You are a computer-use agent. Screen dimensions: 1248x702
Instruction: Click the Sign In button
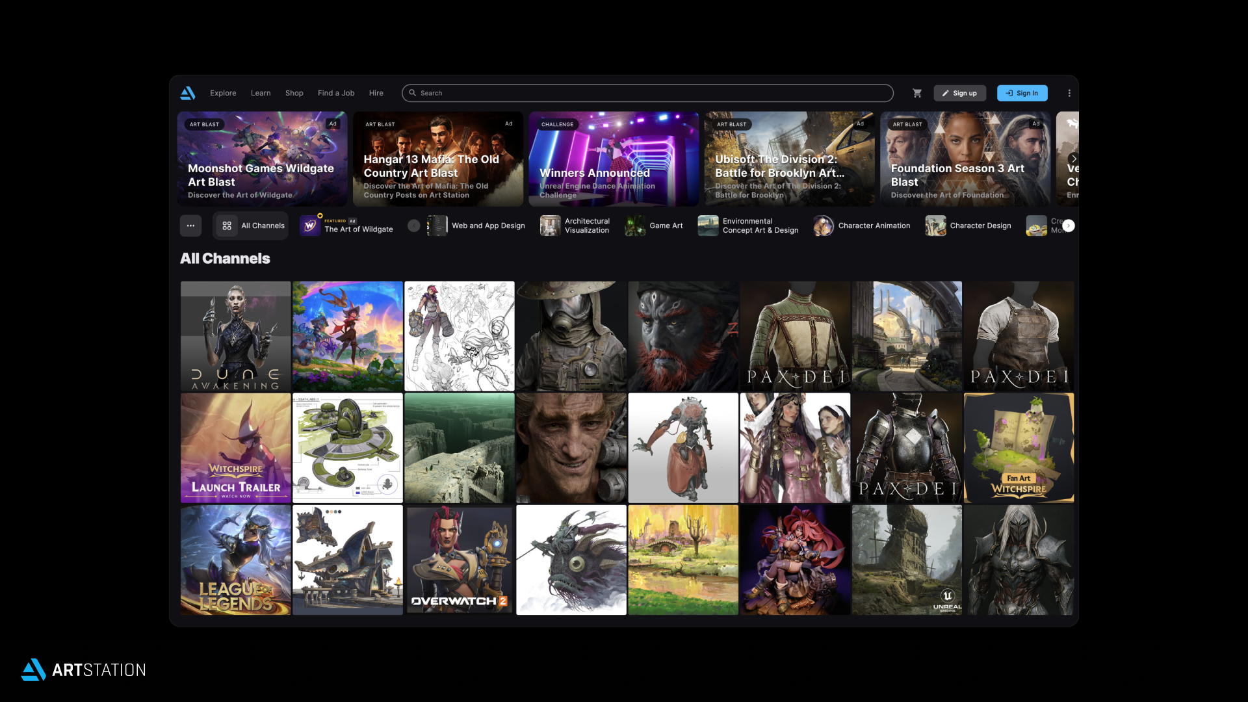(x=1022, y=93)
